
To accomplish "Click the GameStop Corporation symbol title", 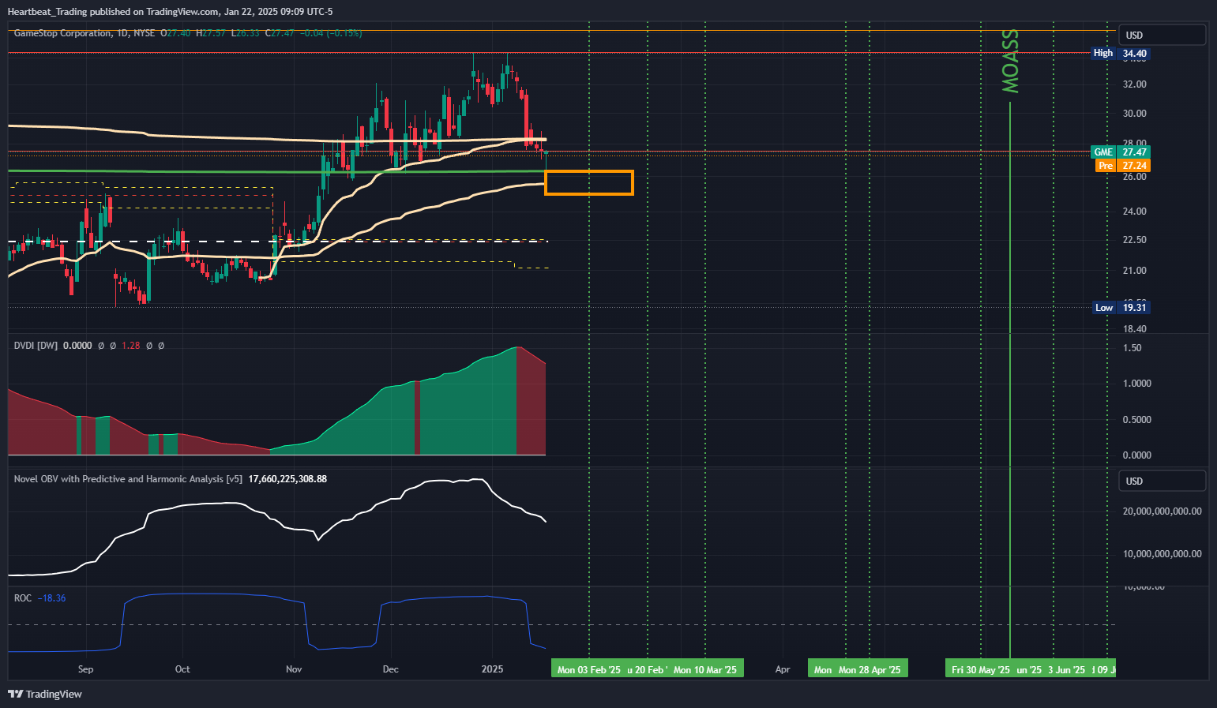I will [63, 33].
